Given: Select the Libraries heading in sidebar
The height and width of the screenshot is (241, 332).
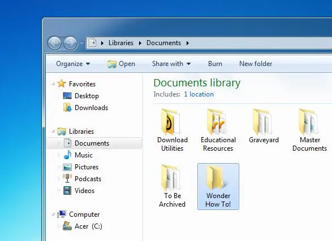Looking at the screenshot, I should point(81,132).
